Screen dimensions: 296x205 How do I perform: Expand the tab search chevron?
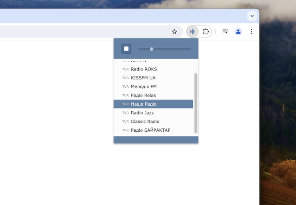(x=252, y=16)
